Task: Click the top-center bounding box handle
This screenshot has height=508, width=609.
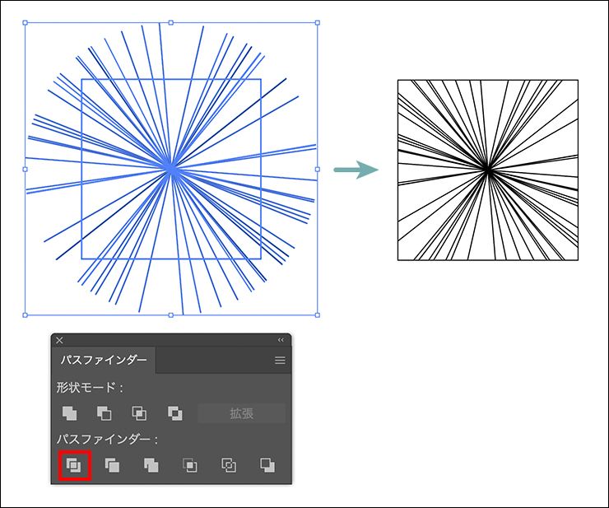Action: click(x=171, y=23)
